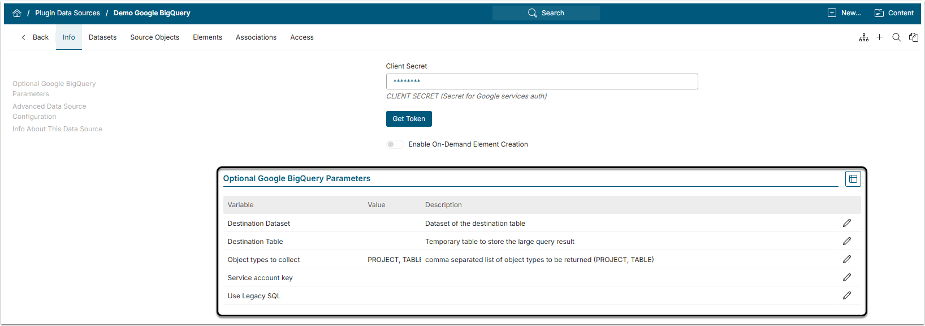
Task: Edit the Object types to collect variable
Action: 847,260
